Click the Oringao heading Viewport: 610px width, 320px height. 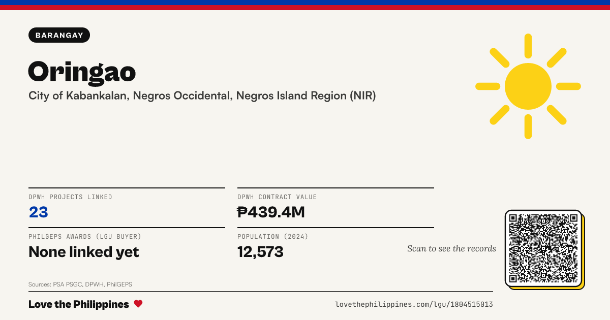click(82, 71)
